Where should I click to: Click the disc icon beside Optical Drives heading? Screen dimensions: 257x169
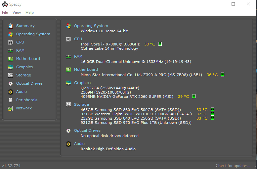tap(68, 131)
